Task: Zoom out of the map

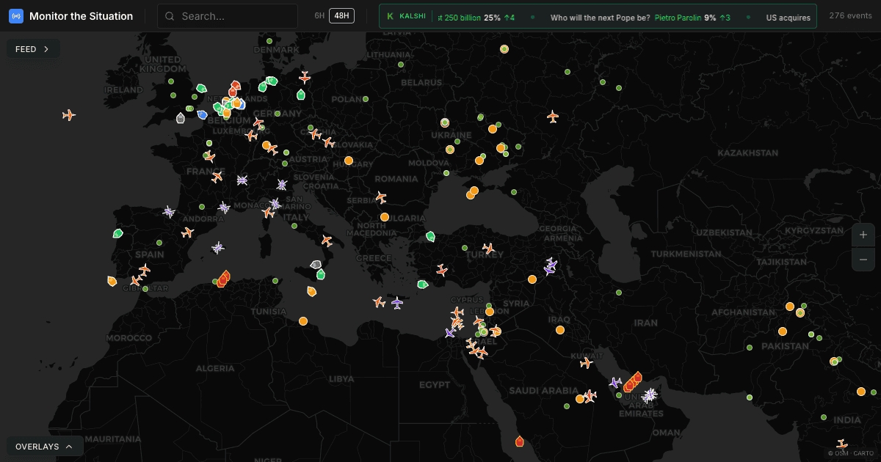Action: pyautogui.click(x=863, y=260)
